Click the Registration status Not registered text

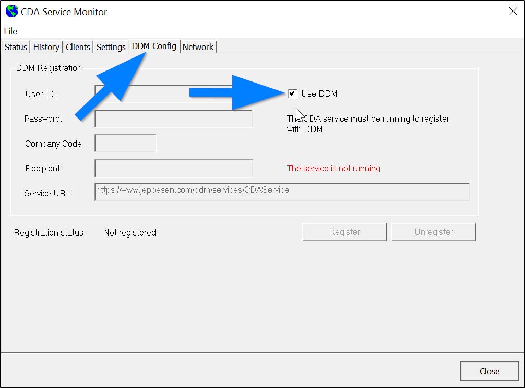[x=129, y=232]
